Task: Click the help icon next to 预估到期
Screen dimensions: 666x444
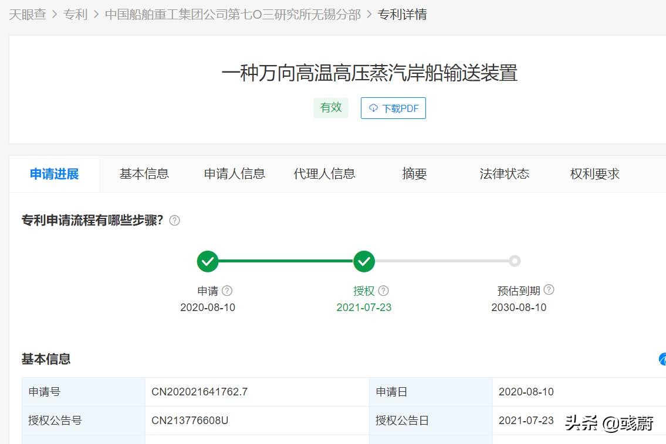Action: [549, 289]
